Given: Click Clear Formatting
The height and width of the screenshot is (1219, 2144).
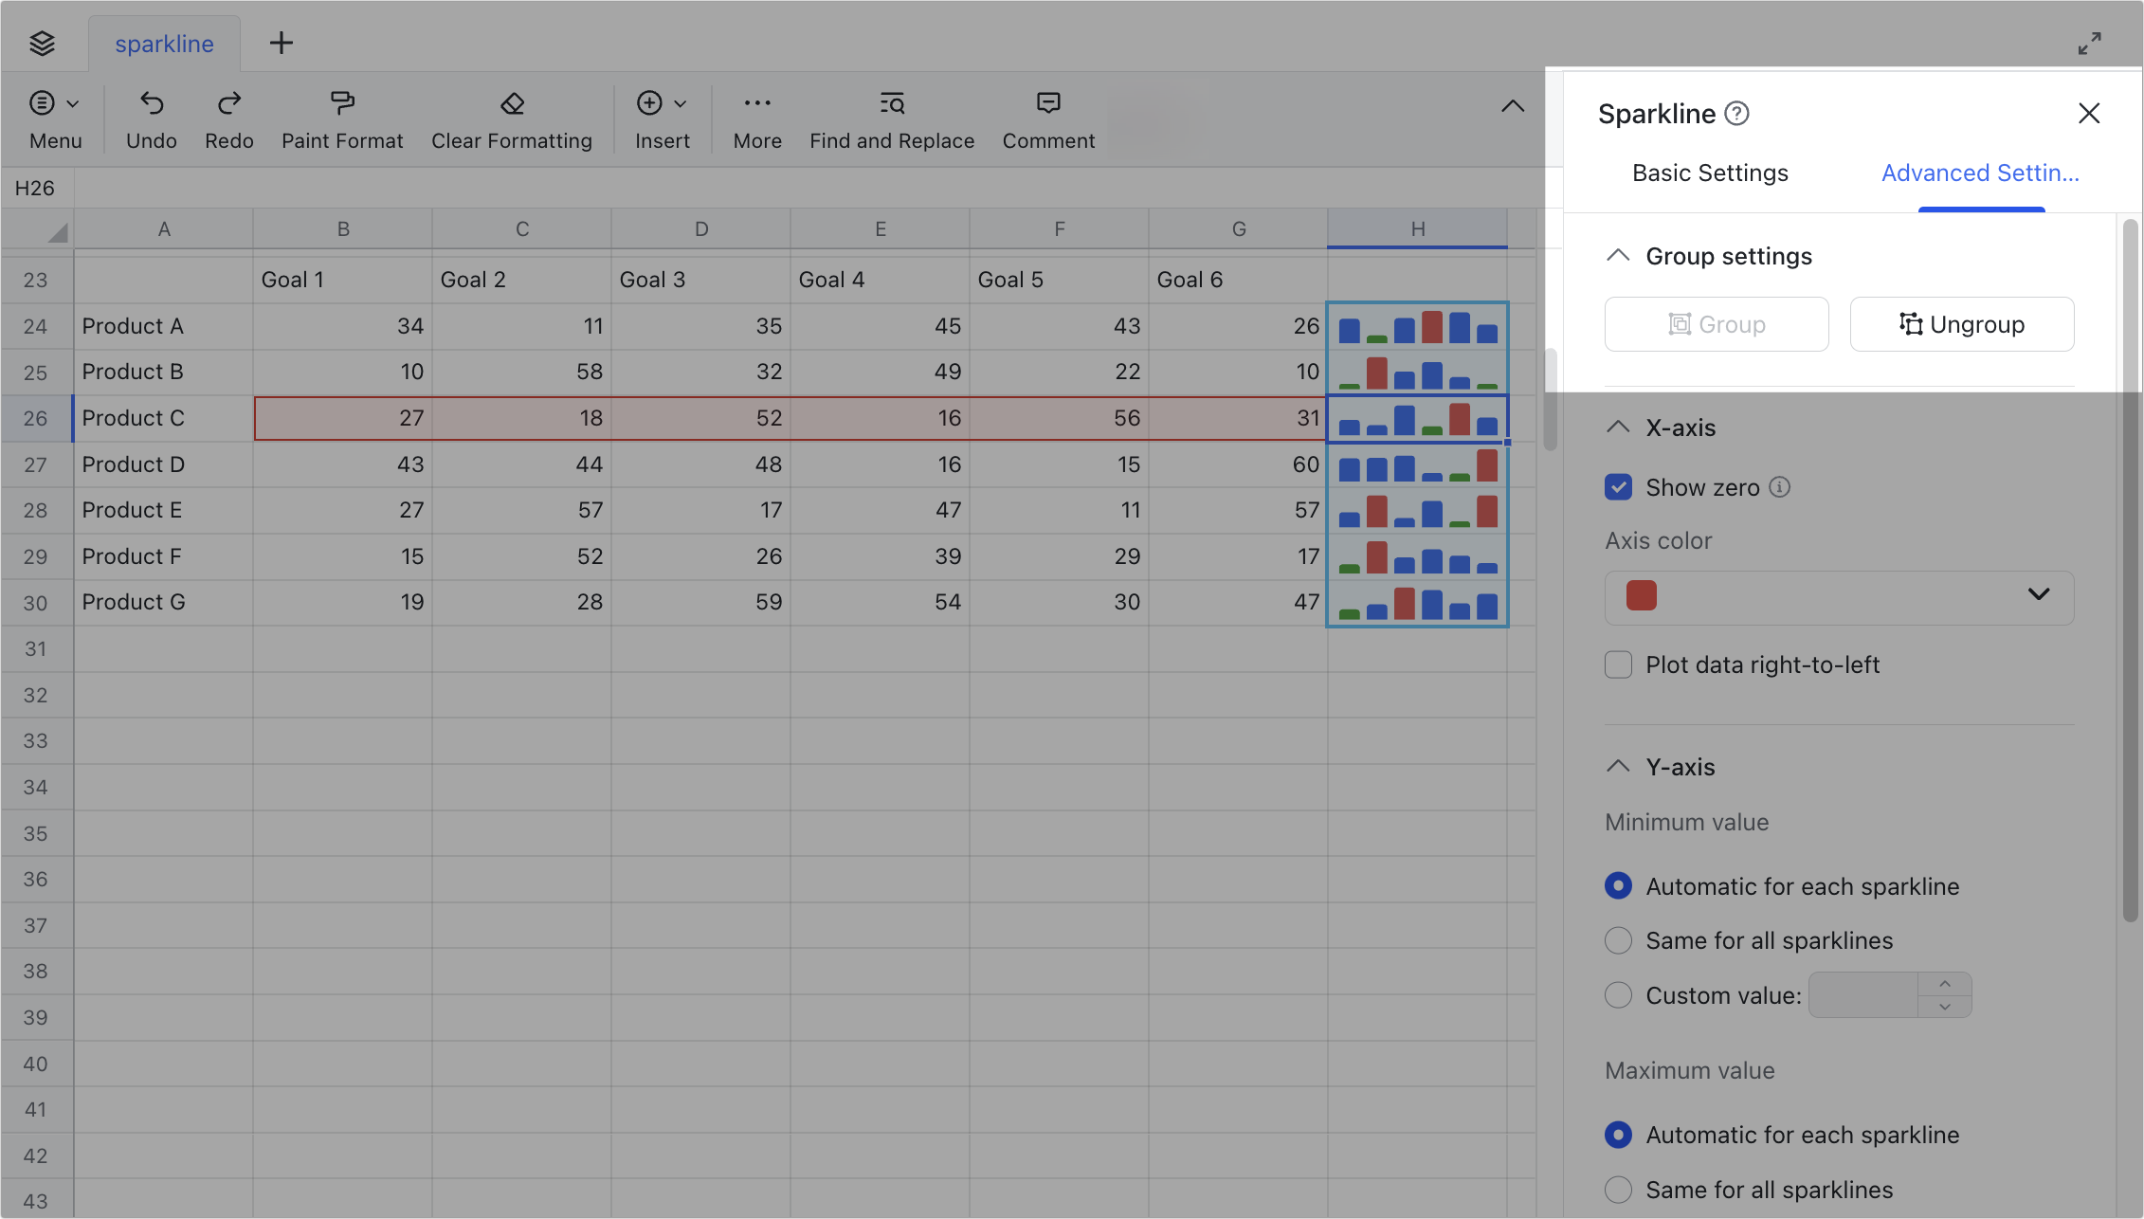Looking at the screenshot, I should 511,118.
